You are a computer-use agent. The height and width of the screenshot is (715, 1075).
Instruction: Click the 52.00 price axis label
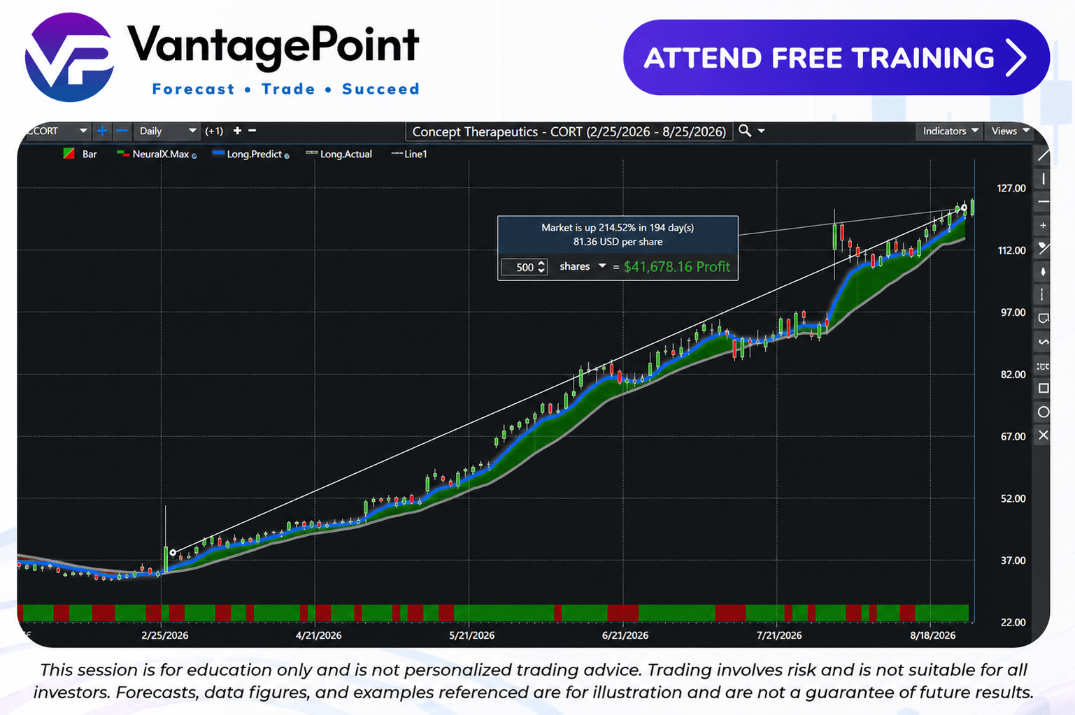[x=1013, y=498]
